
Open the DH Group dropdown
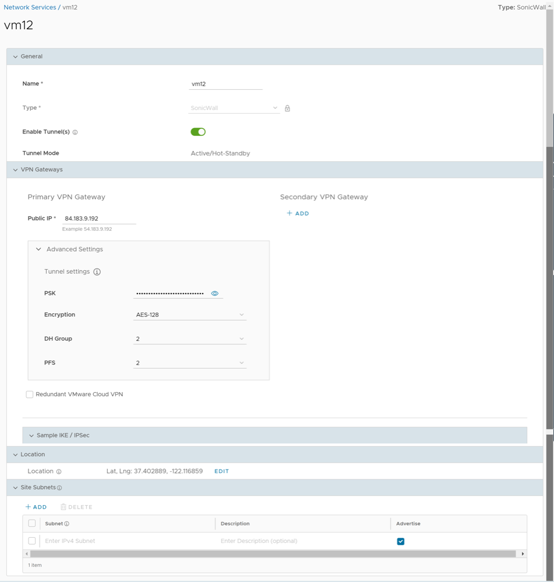(x=189, y=339)
